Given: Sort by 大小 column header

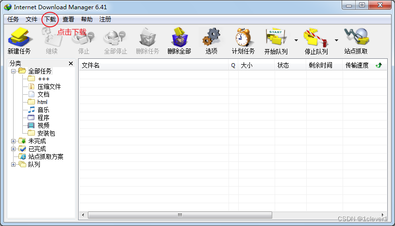Looking at the screenshot, I should click(256, 65).
